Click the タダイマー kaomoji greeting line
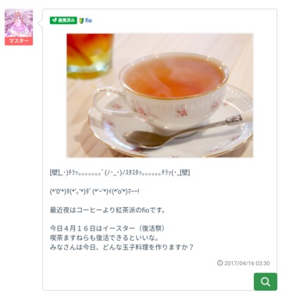Viewport: 282px width, 297px height. [95, 191]
